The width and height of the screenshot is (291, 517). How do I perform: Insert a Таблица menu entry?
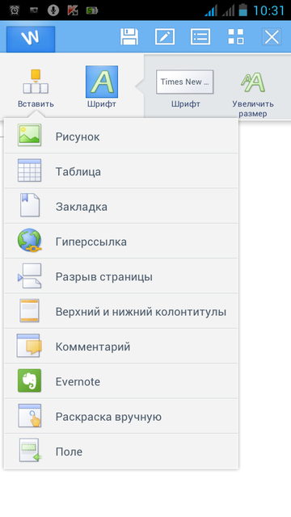[121, 170]
